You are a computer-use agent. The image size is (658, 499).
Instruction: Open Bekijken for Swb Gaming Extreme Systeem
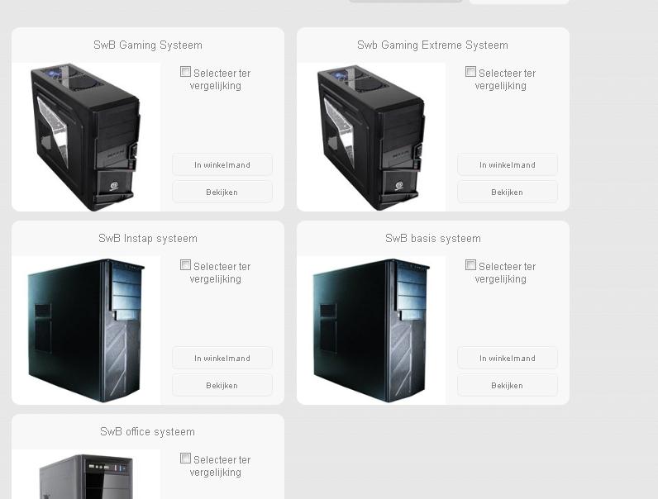coord(508,192)
